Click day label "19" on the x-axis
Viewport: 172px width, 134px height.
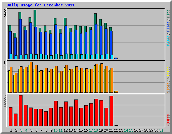tap(101, 130)
